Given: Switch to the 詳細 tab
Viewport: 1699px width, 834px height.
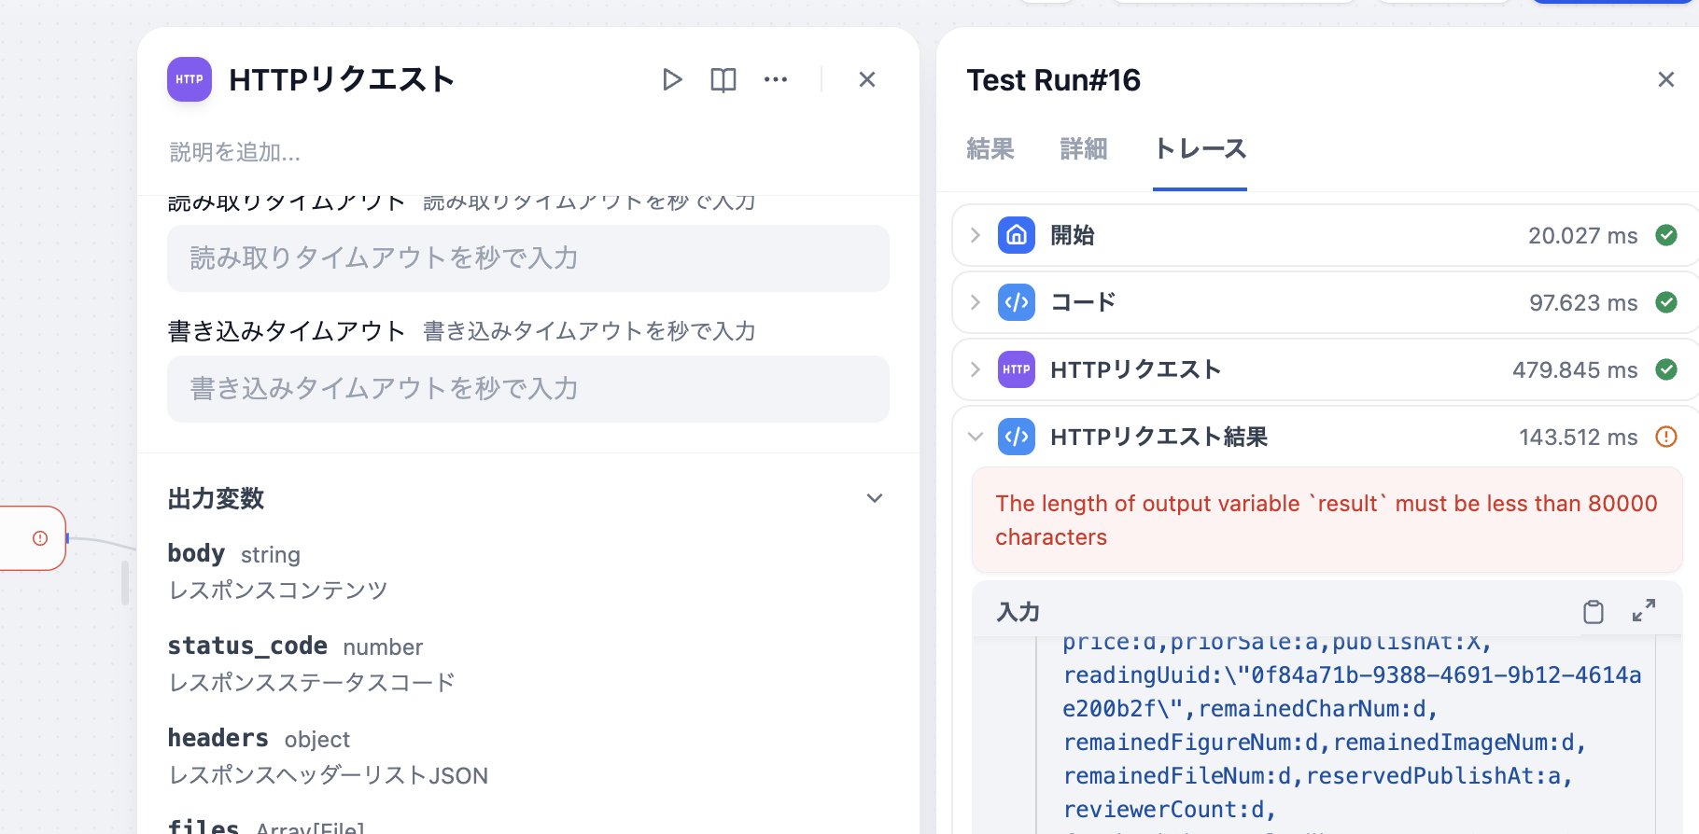Looking at the screenshot, I should (1084, 149).
